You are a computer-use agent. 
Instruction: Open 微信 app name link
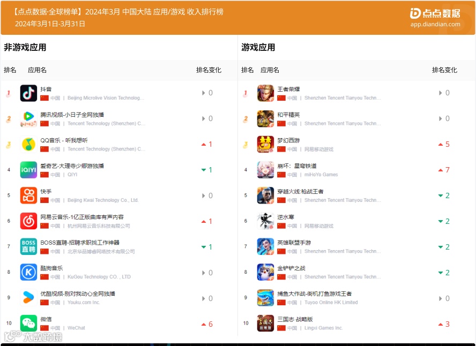coord(46,319)
